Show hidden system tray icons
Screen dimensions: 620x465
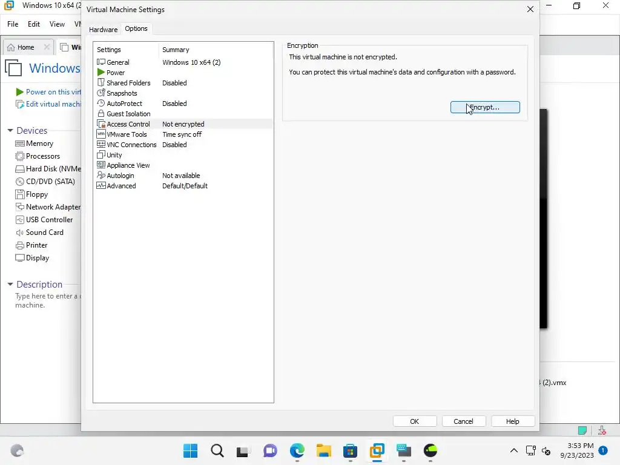click(513, 450)
